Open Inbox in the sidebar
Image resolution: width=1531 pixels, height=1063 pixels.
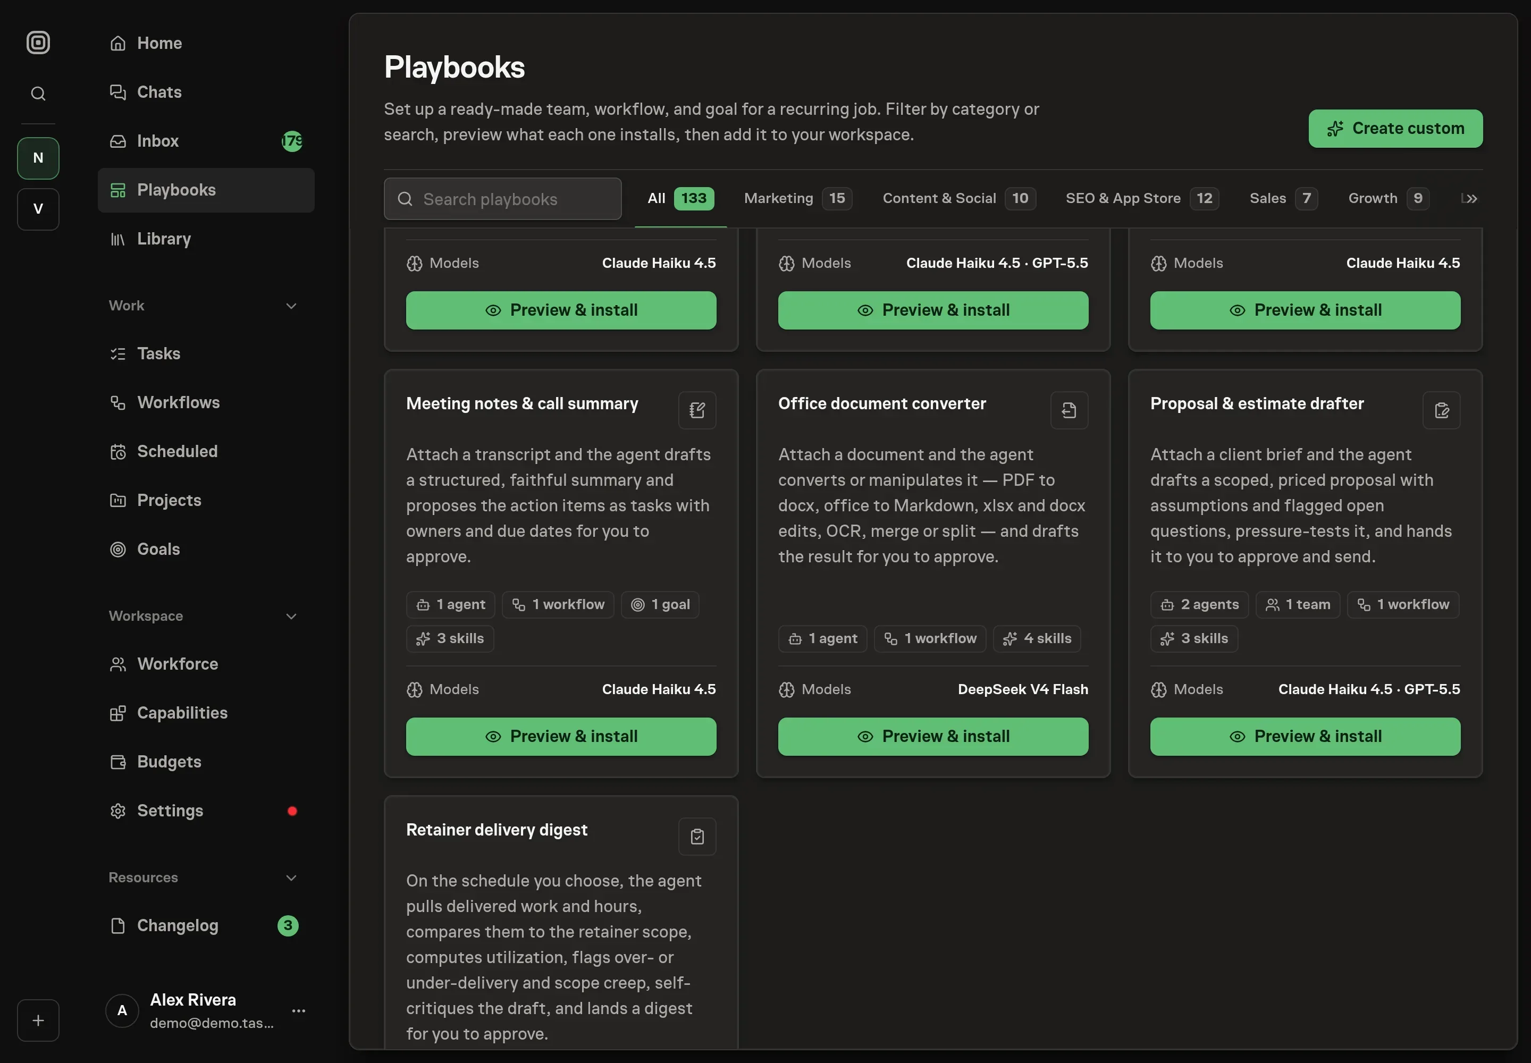pyautogui.click(x=206, y=141)
